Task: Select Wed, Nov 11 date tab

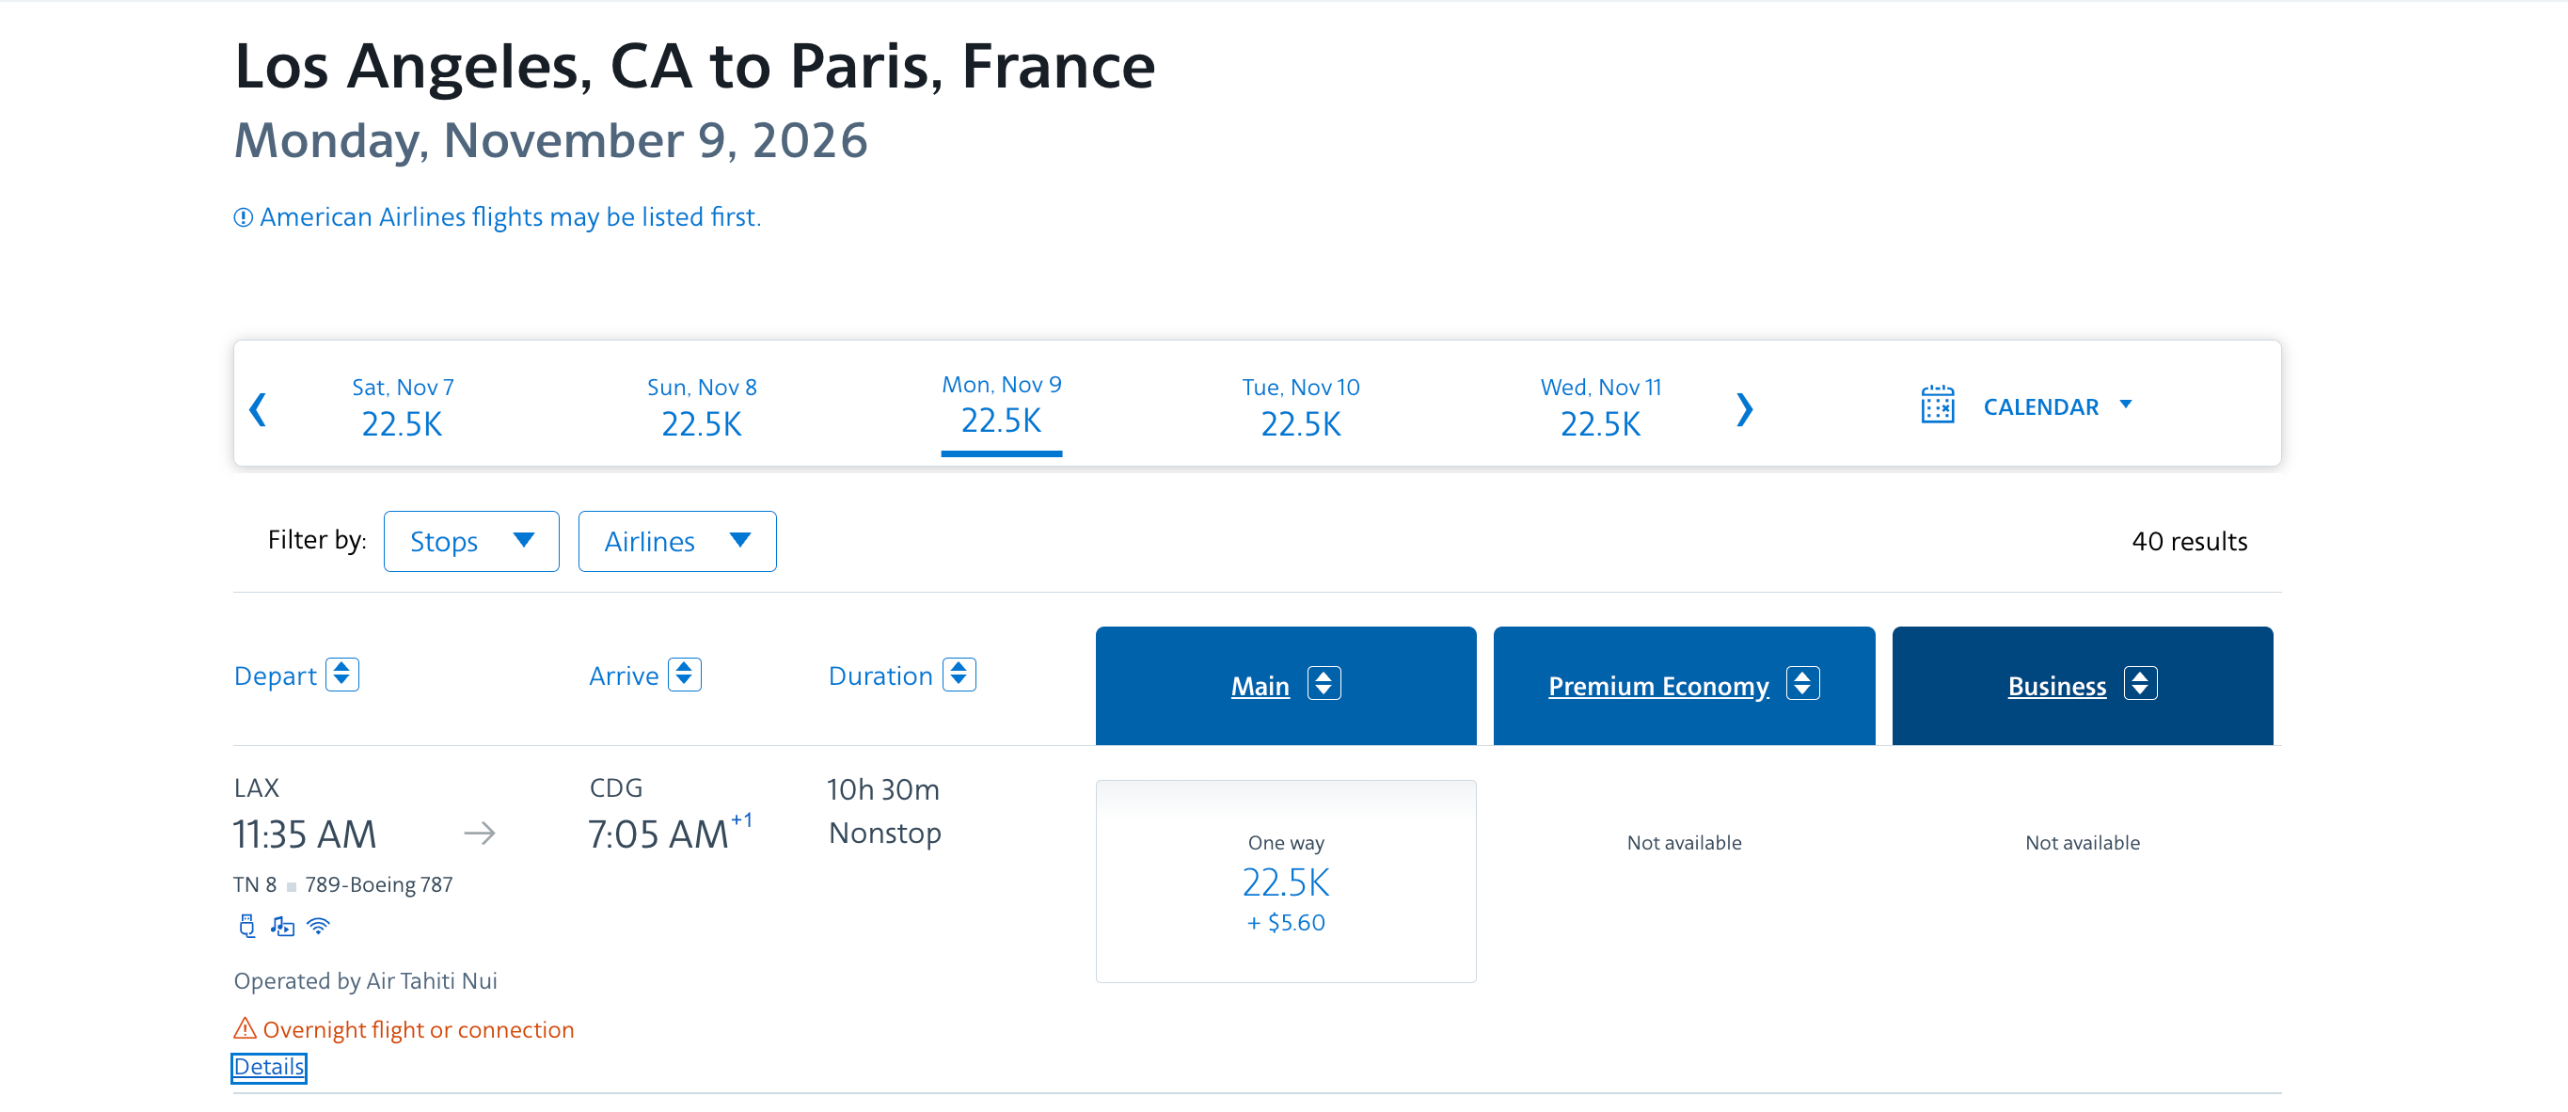Action: click(1601, 409)
